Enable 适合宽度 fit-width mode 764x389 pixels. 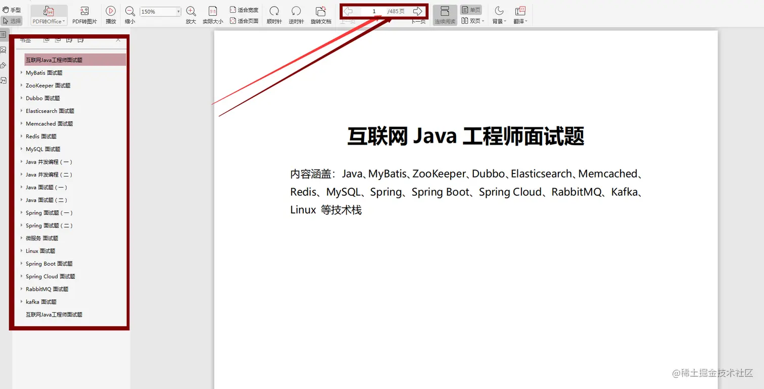[244, 9]
